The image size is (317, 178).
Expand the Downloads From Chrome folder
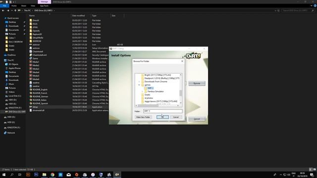[x=139, y=82]
